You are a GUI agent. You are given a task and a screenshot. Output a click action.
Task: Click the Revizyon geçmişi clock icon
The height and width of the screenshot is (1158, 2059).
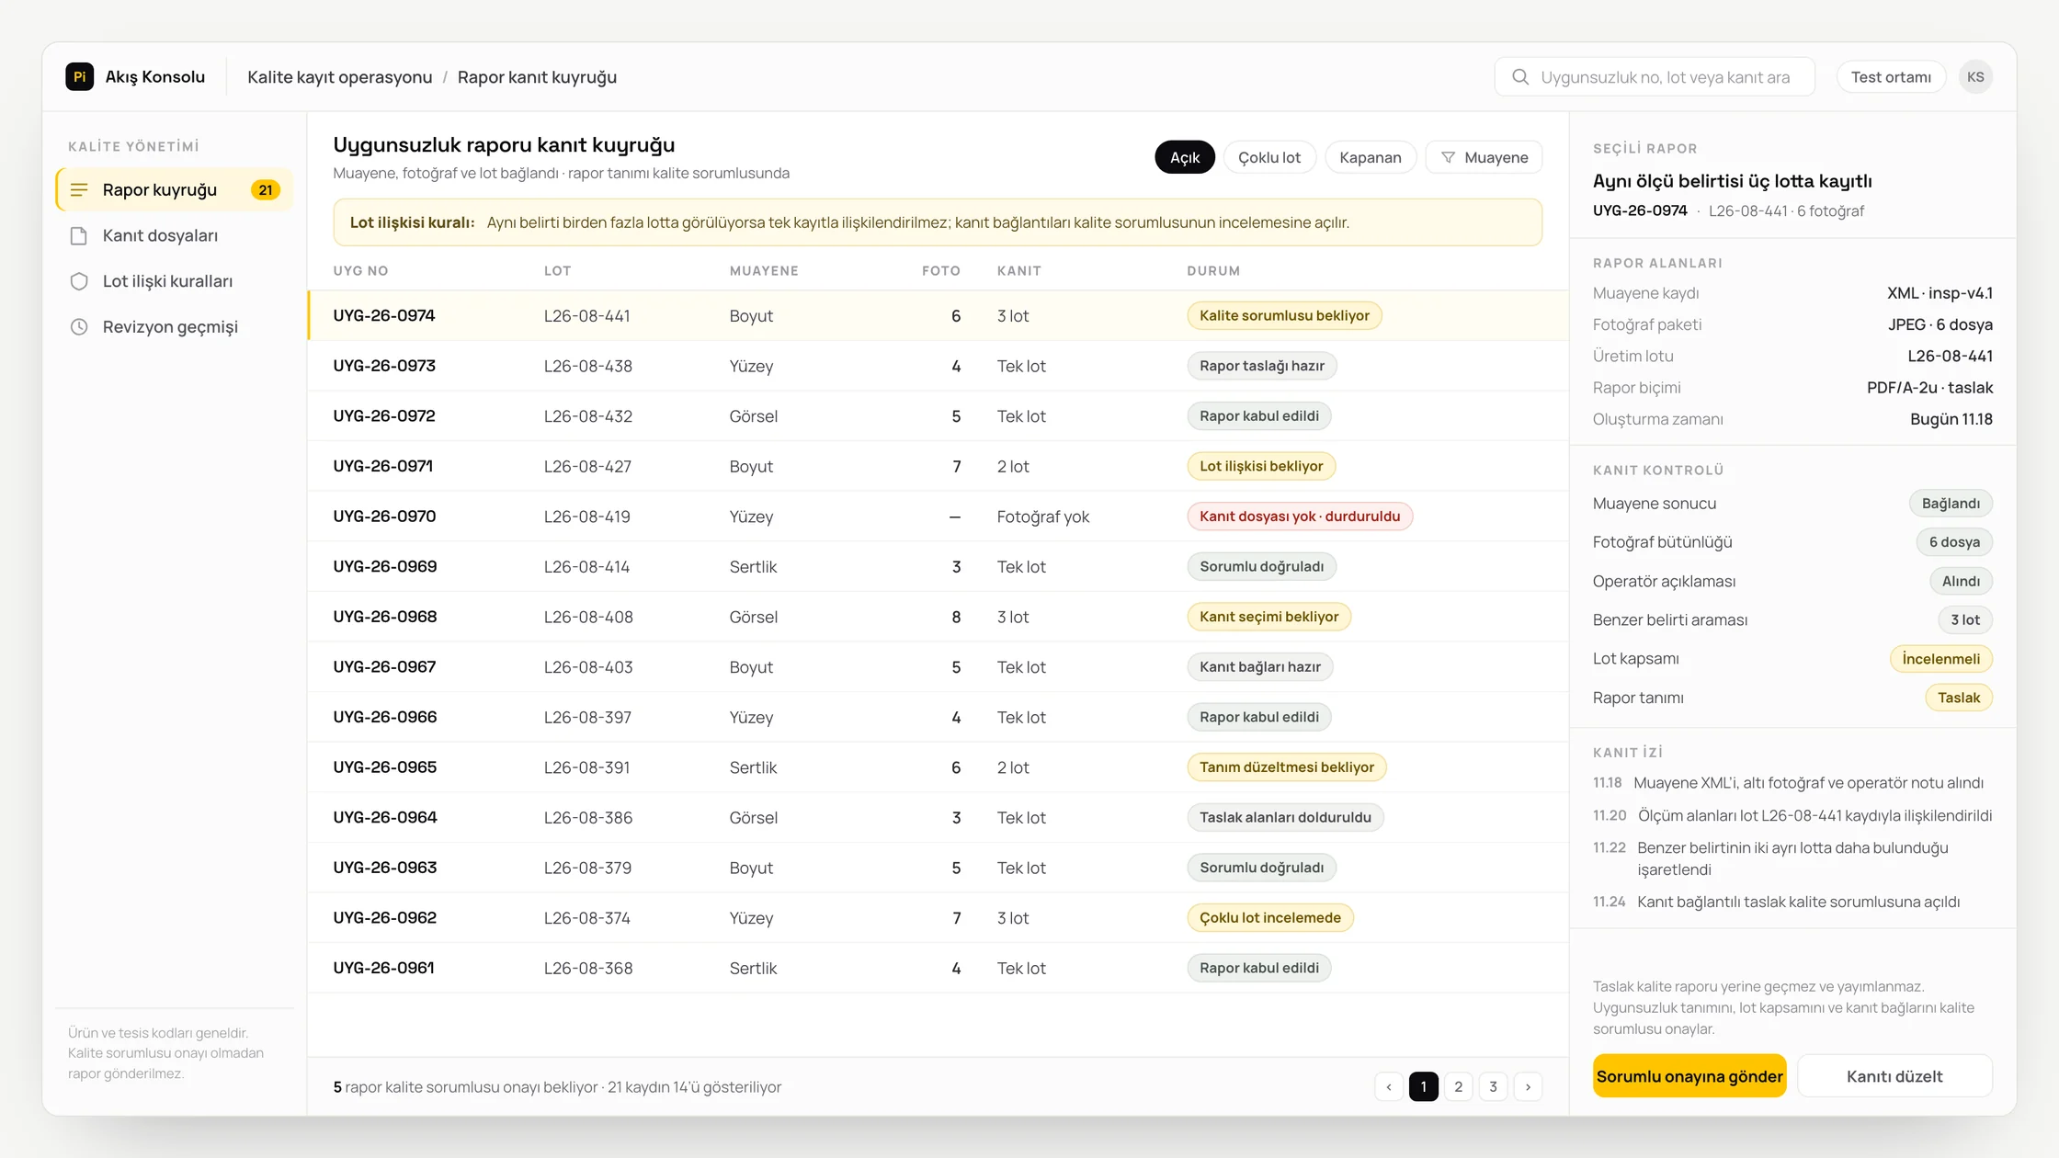click(79, 327)
